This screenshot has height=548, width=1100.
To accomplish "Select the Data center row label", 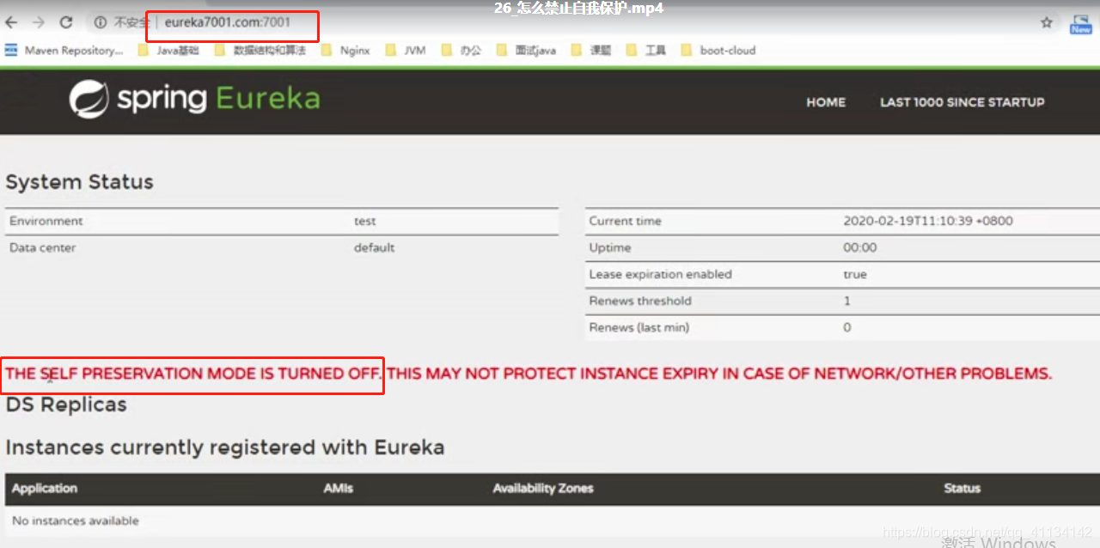I will (x=43, y=247).
